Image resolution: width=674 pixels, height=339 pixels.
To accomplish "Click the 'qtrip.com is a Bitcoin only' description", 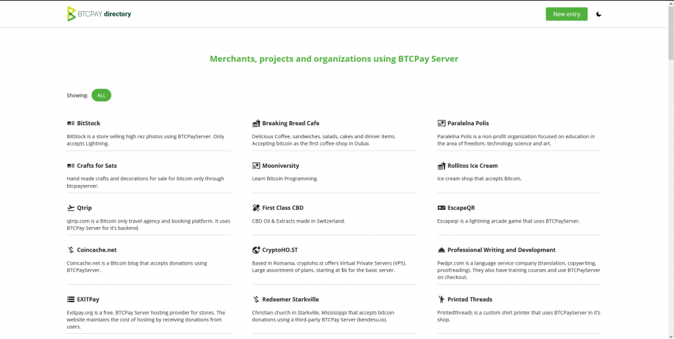I will pos(148,224).
